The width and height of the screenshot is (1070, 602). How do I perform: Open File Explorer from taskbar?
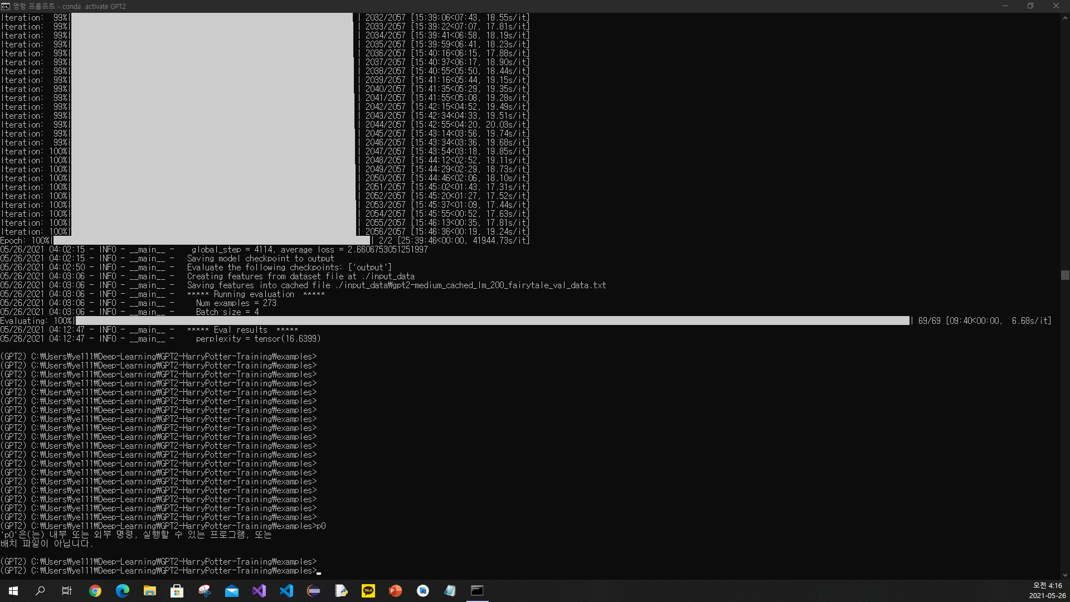click(150, 591)
